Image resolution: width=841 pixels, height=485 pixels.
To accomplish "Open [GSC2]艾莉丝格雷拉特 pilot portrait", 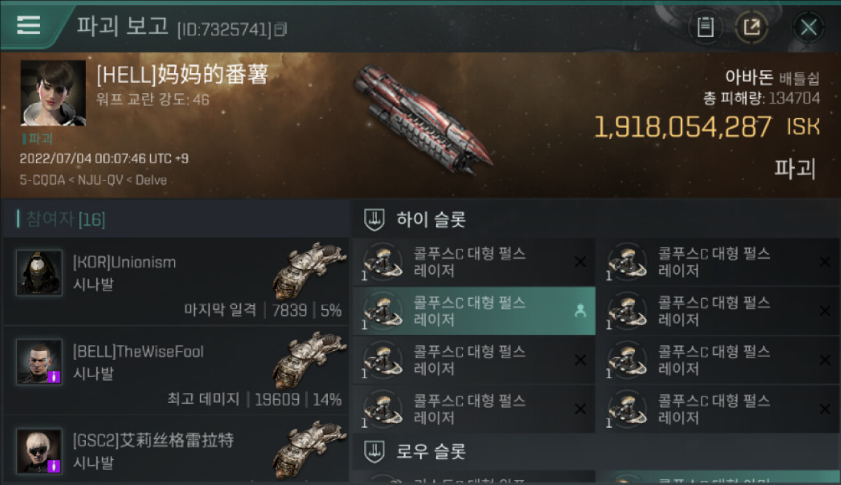I will [x=39, y=451].
